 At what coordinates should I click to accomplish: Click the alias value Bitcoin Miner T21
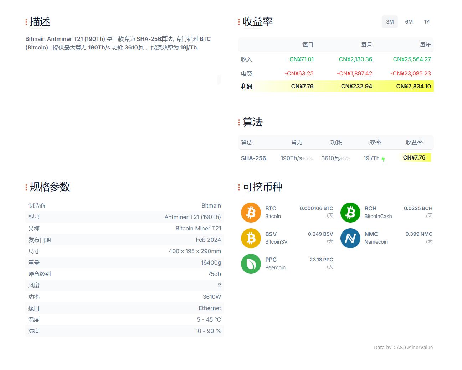click(x=198, y=228)
